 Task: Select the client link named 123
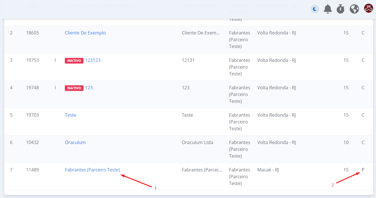(89, 88)
